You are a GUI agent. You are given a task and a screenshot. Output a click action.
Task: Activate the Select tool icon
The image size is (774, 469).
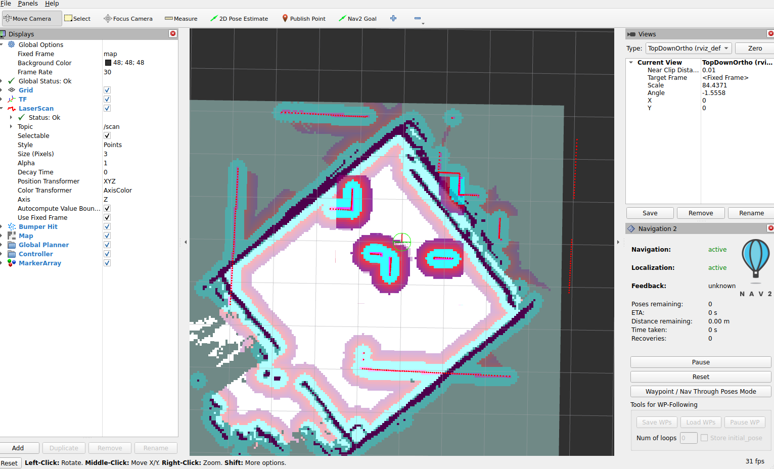(68, 19)
